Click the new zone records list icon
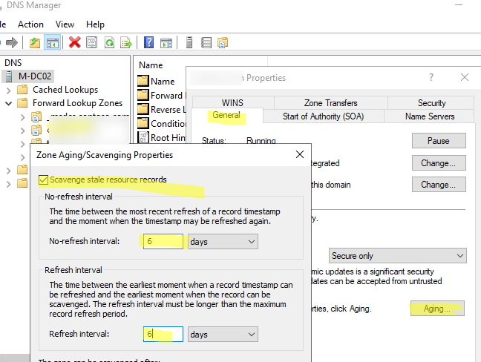 [x=206, y=42]
